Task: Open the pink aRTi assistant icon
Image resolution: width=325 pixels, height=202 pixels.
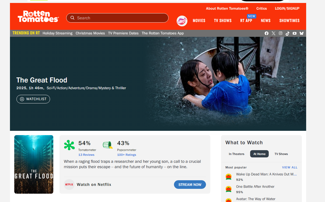Action: pos(182,21)
